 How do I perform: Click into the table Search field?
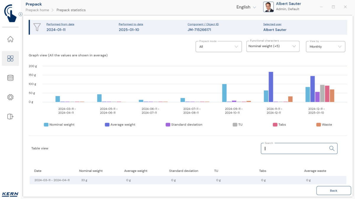296,149
